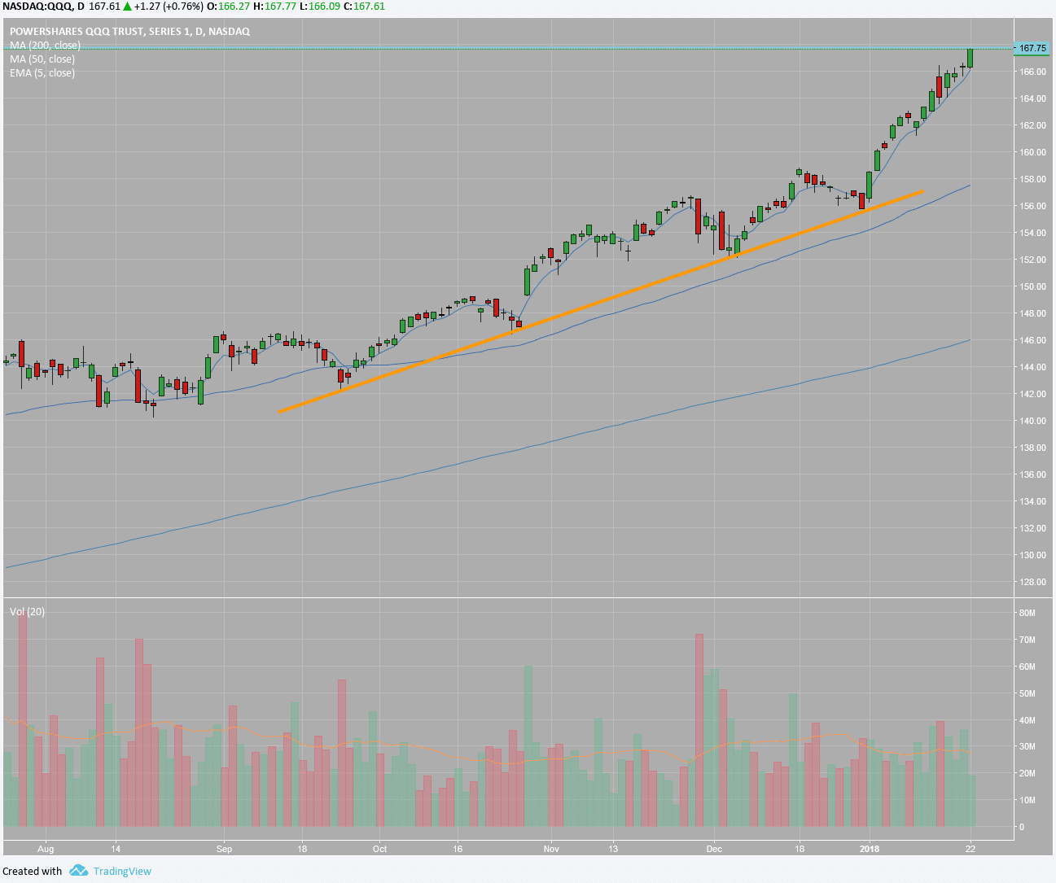The image size is (1056, 883).
Task: Click the 154.00 price axis label
Action: (1032, 233)
